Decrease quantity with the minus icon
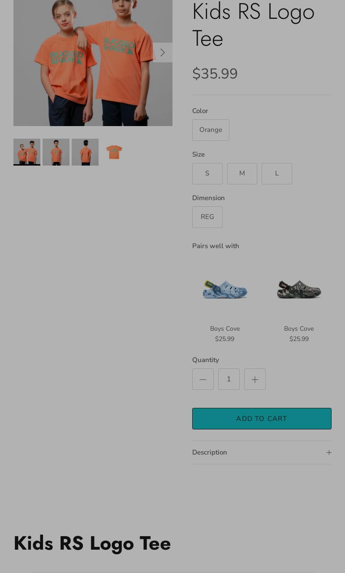 pyautogui.click(x=203, y=379)
